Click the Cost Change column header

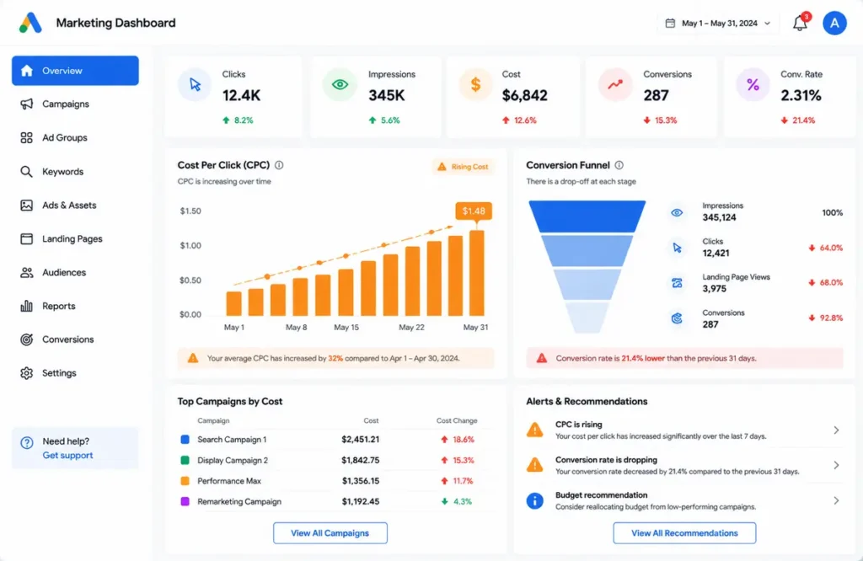click(x=457, y=421)
